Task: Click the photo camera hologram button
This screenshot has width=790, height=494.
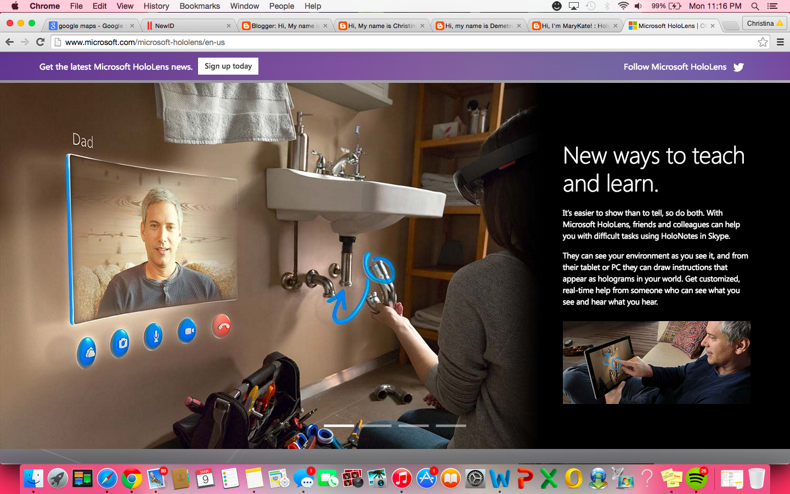Action: (x=120, y=344)
